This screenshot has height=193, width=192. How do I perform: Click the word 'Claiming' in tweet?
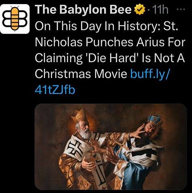tap(59, 58)
